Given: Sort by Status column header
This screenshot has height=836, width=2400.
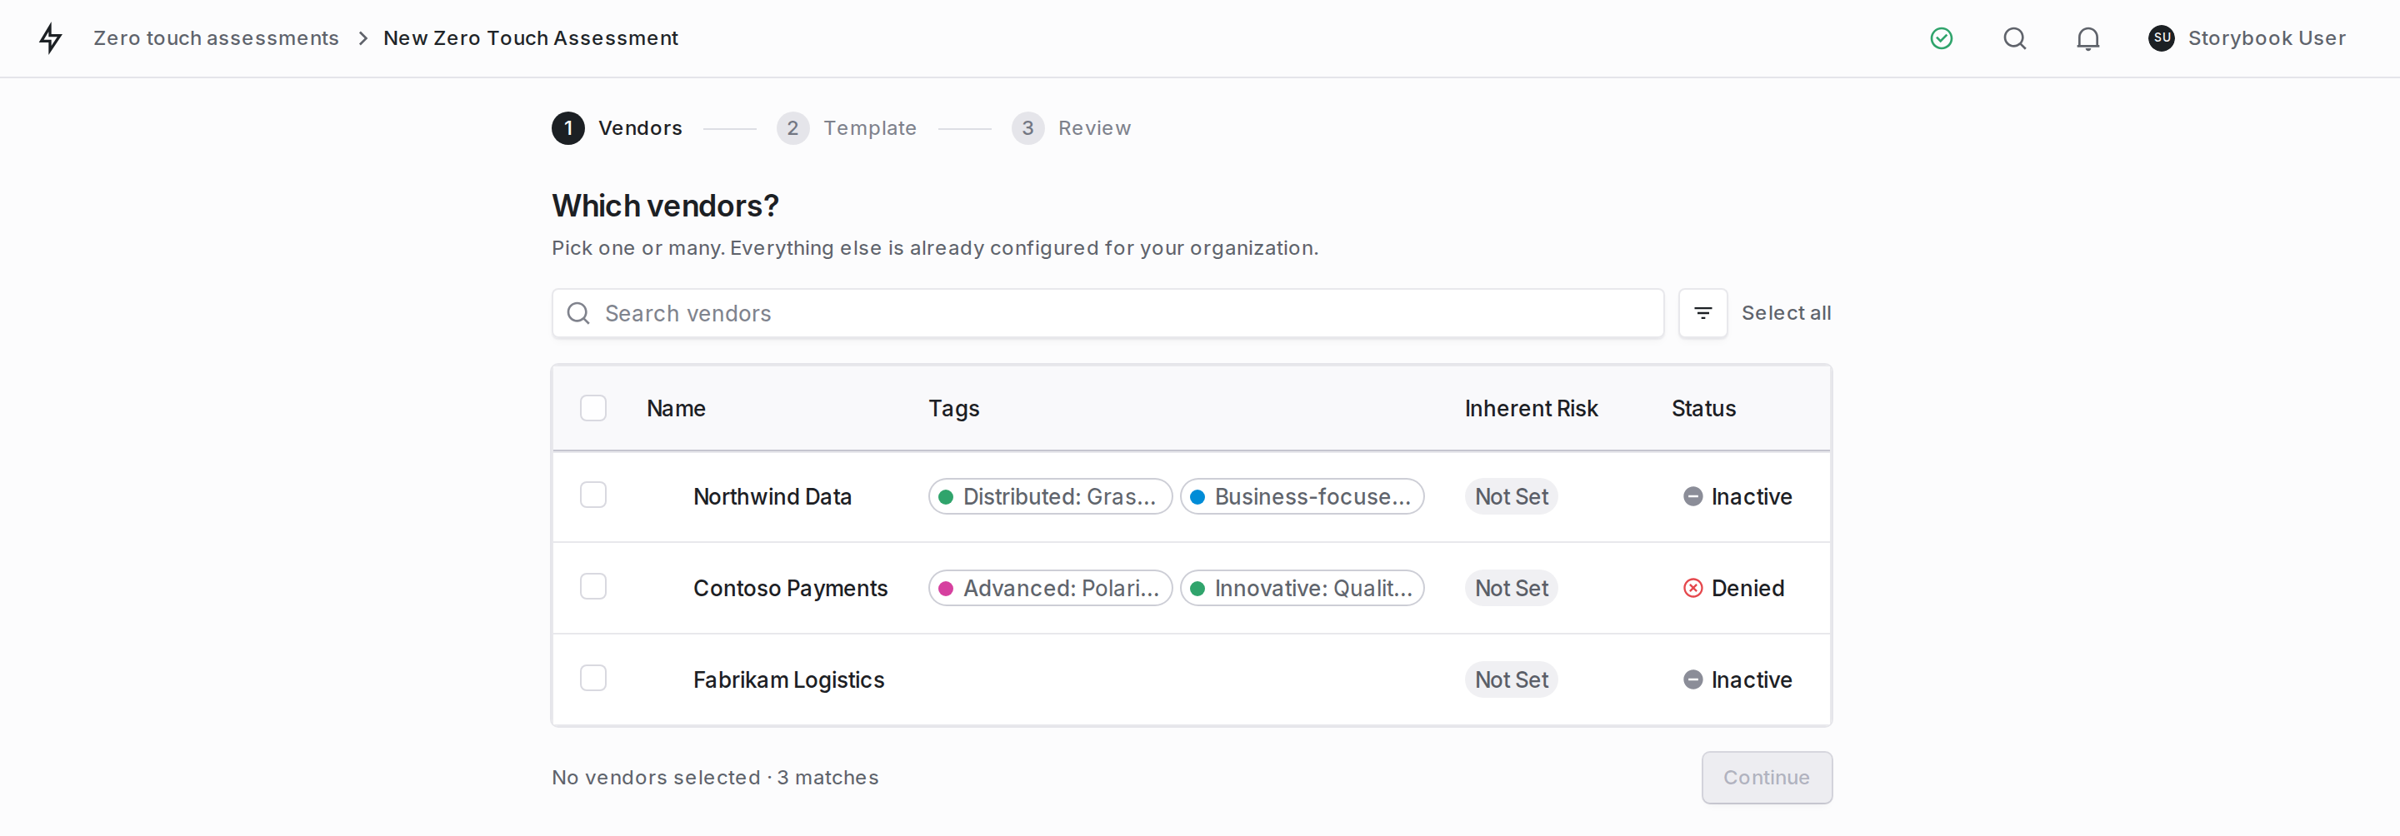Looking at the screenshot, I should pos(1703,408).
